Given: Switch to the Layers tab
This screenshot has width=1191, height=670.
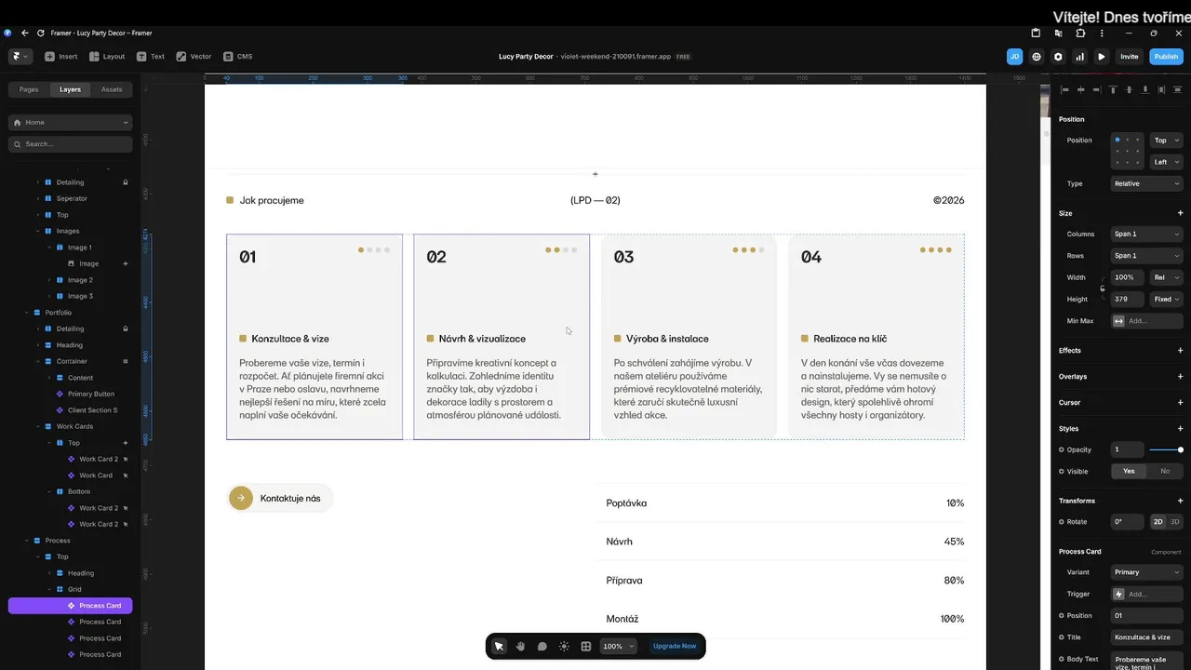Looking at the screenshot, I should (70, 89).
